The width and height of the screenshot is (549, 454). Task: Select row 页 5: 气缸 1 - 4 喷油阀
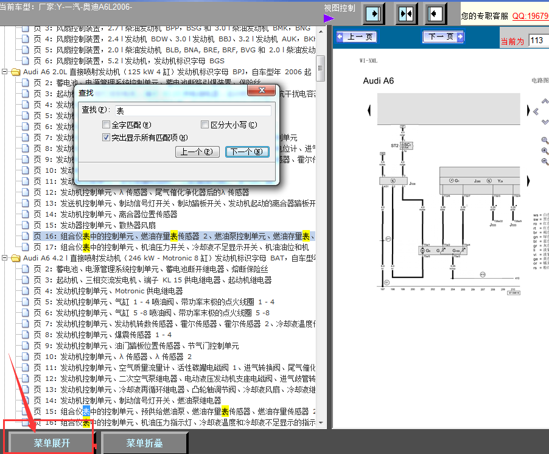pos(154,302)
